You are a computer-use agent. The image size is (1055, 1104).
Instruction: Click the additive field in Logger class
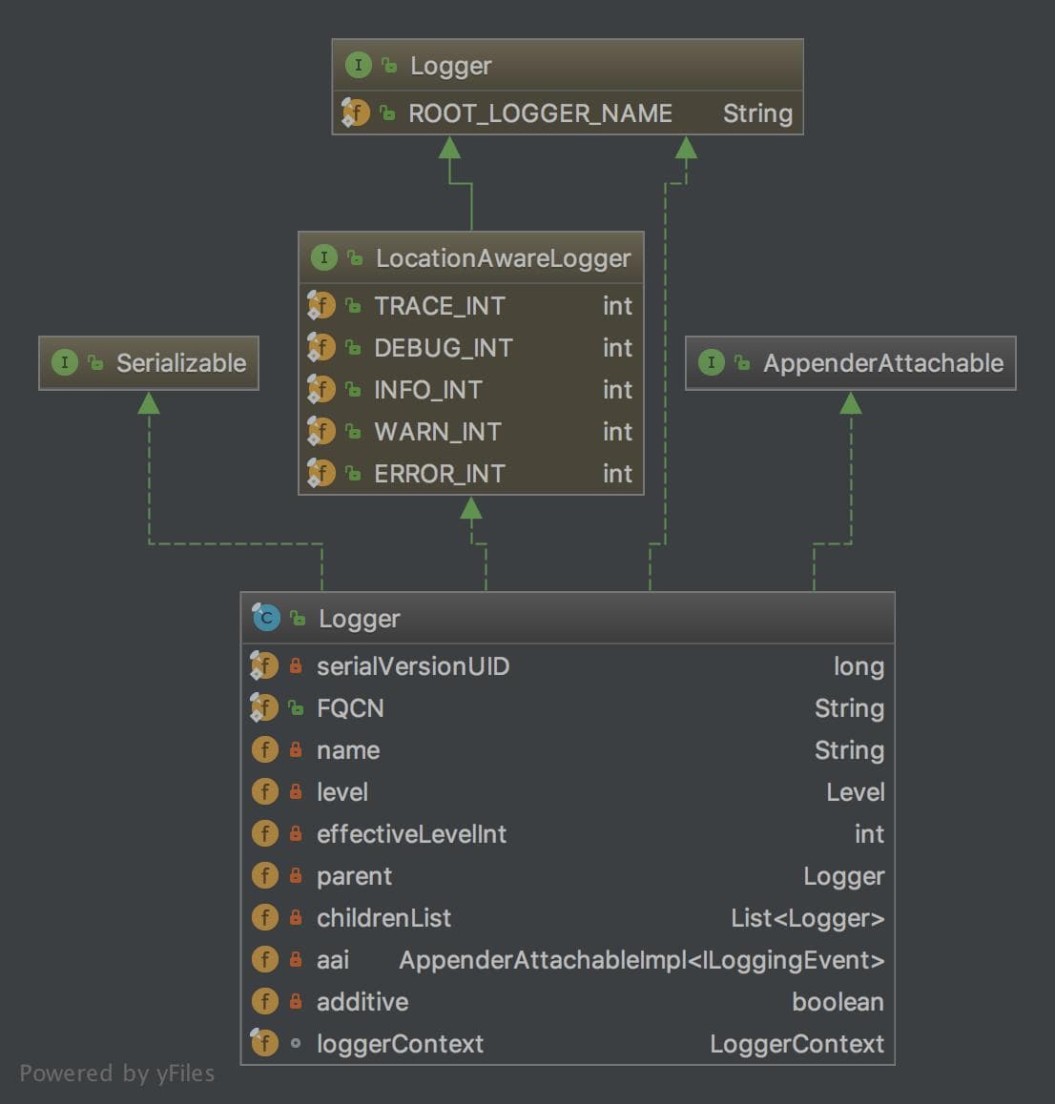click(x=362, y=1002)
